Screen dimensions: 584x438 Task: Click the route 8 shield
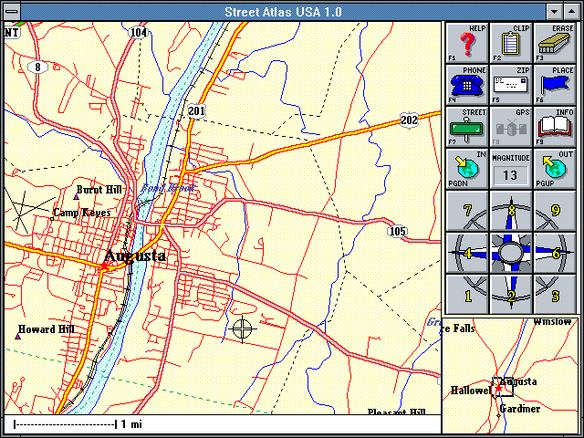(37, 67)
